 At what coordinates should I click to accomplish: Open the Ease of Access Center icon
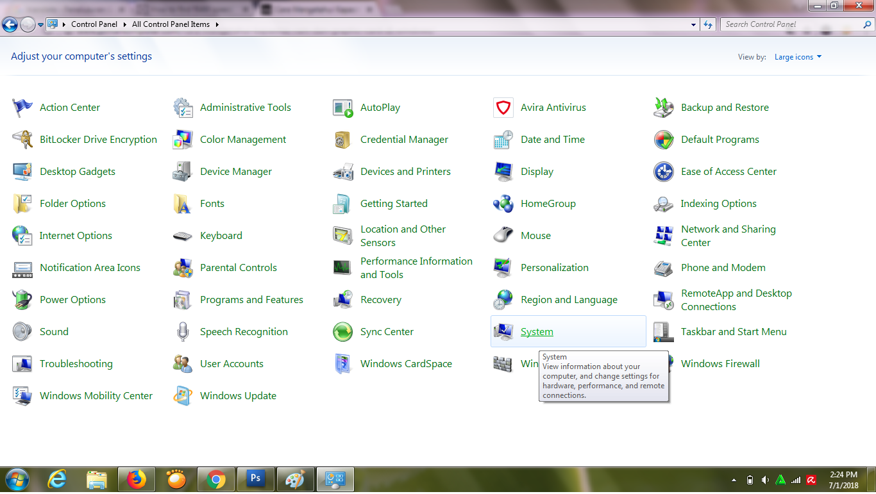click(664, 172)
